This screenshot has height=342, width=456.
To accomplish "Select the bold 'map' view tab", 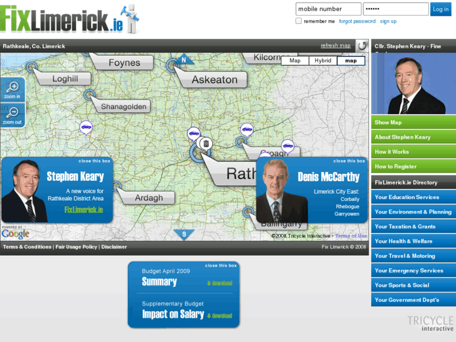I will click(351, 60).
